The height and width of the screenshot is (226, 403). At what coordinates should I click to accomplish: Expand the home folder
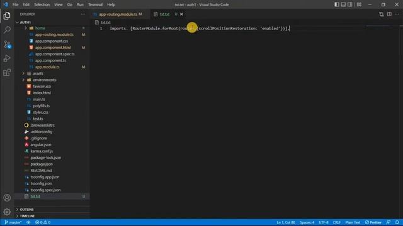[x=40, y=28]
